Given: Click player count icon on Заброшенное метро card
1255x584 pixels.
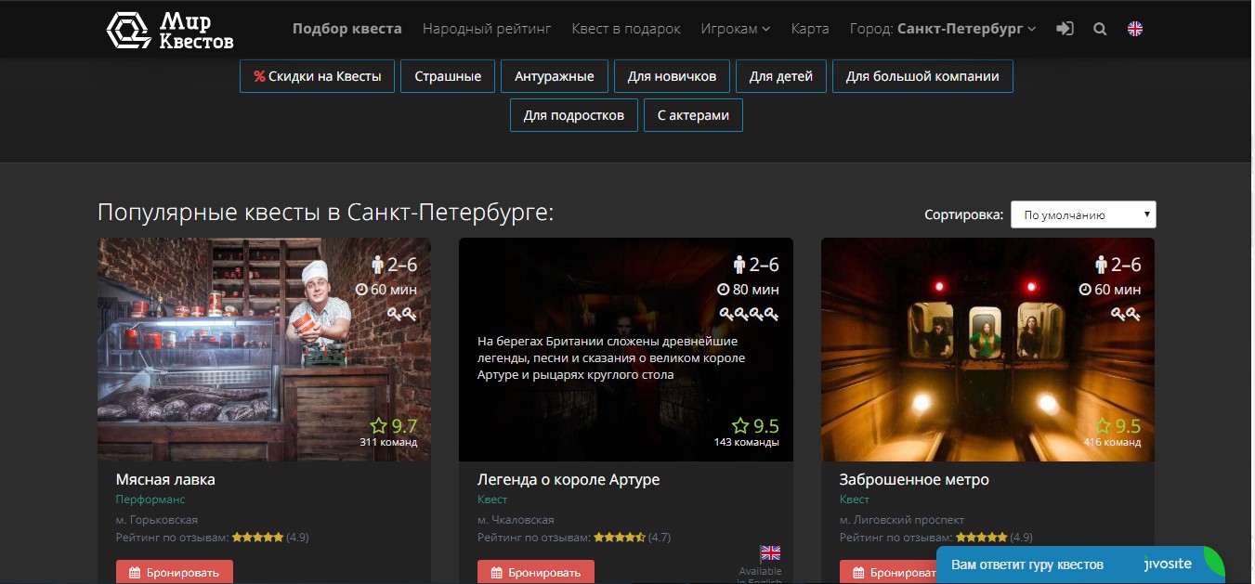Looking at the screenshot, I should (1102, 265).
